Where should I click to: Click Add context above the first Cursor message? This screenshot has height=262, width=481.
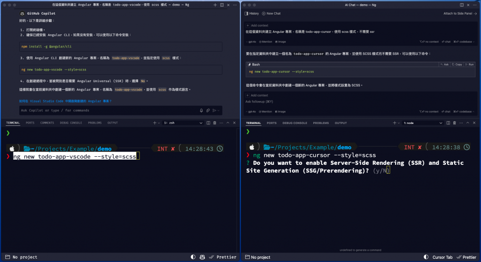(257, 25)
